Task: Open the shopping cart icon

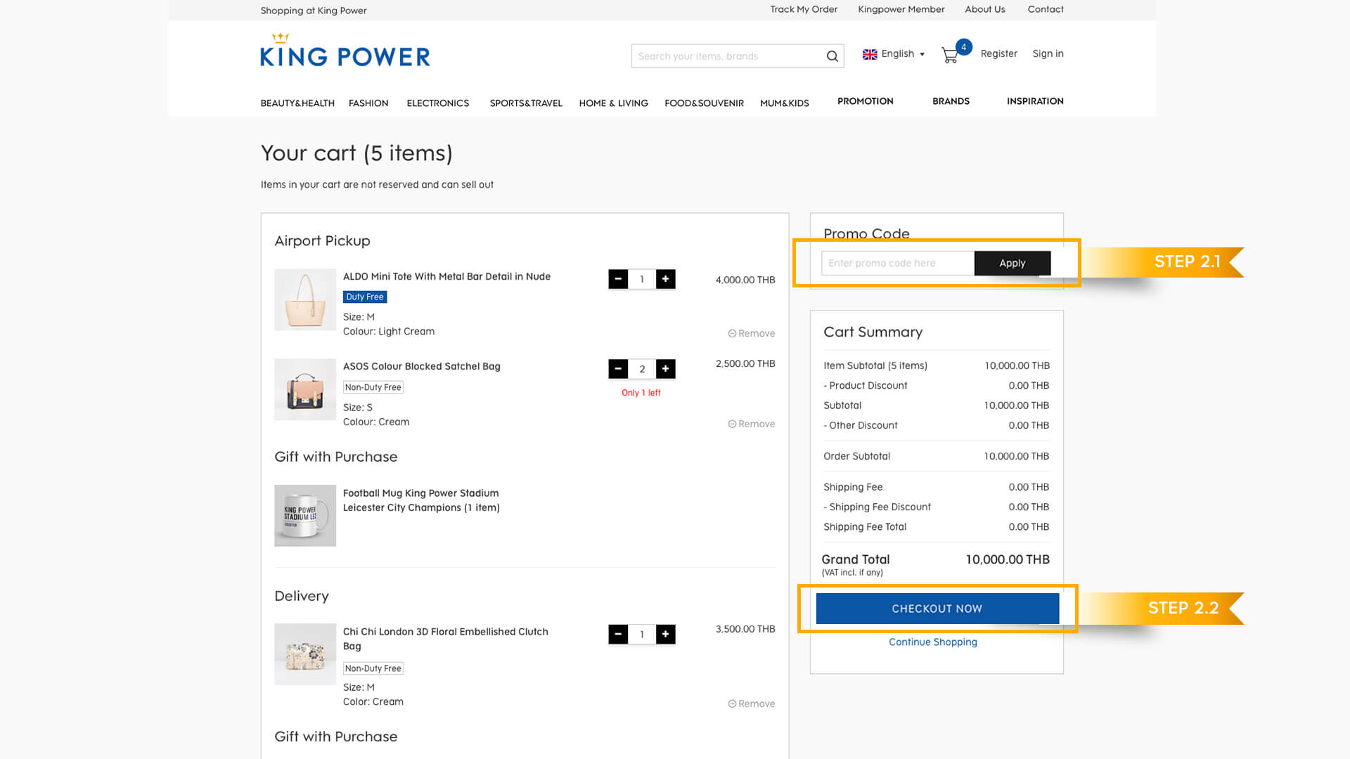Action: coord(951,55)
